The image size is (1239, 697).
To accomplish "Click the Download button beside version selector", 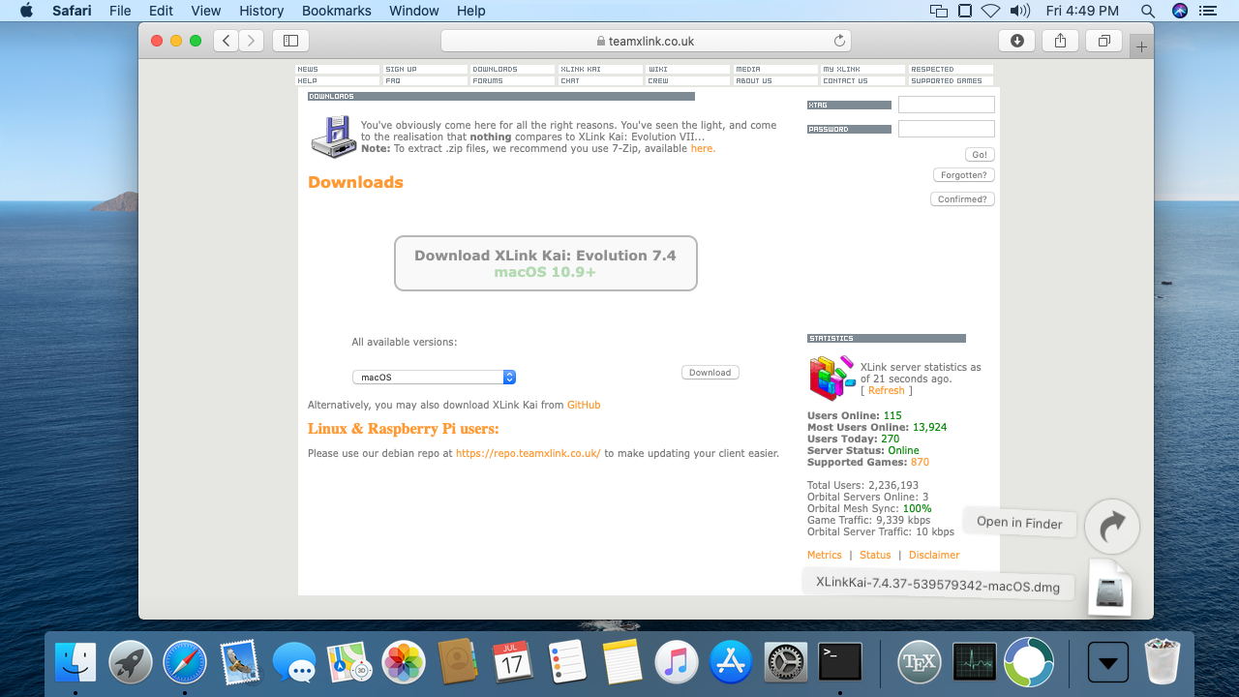I will 710,373.
